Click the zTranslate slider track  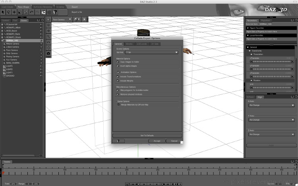tap(272, 76)
